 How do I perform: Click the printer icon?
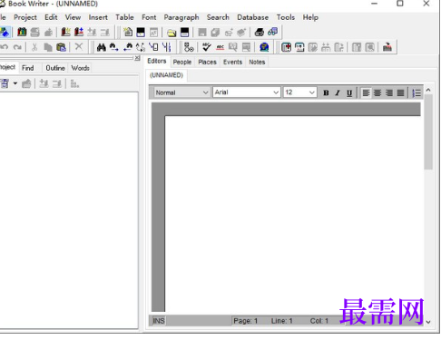pyautogui.click(x=260, y=32)
